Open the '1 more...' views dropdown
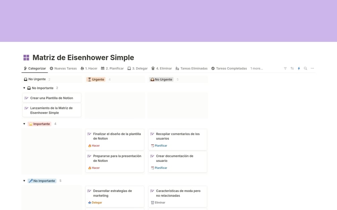Image resolution: width=337 pixels, height=210 pixels. [x=257, y=68]
